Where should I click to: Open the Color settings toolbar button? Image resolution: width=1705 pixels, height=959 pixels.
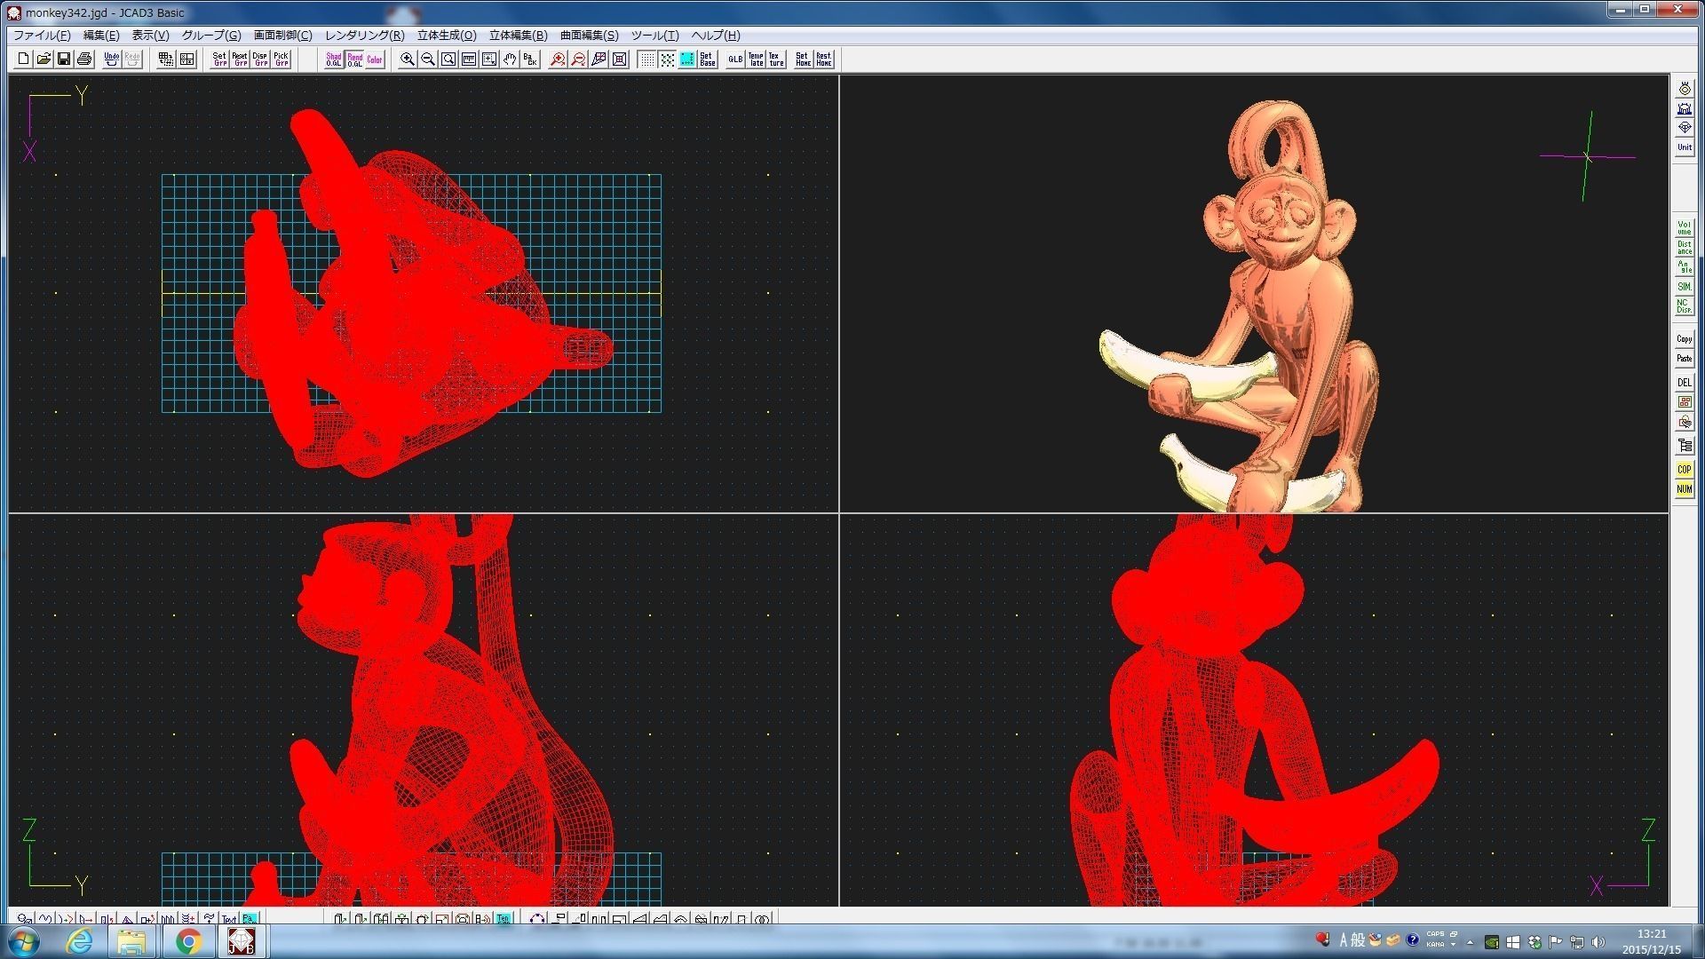pyautogui.click(x=375, y=59)
